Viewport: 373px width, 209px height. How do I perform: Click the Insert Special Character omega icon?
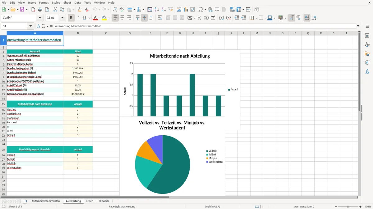click(x=200, y=10)
